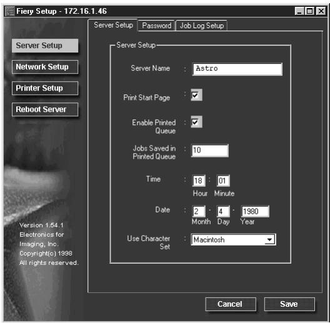Open the Printer Setup section
This screenshot has height=323, width=330.
tap(45, 88)
